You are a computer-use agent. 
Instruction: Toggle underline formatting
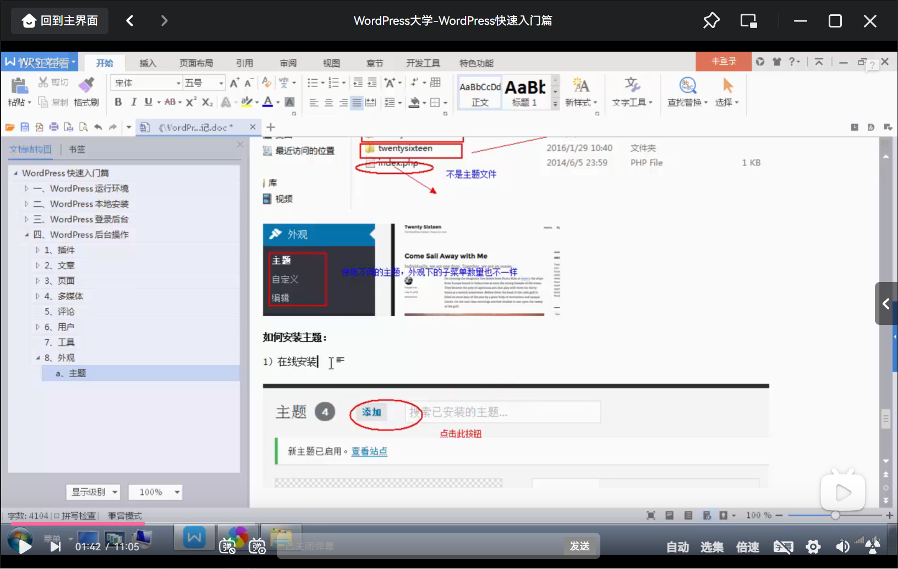pos(148,102)
